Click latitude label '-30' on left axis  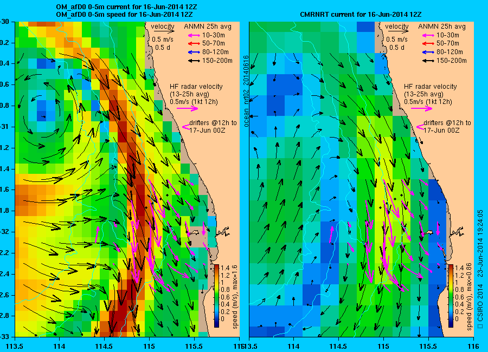coord(4,22)
